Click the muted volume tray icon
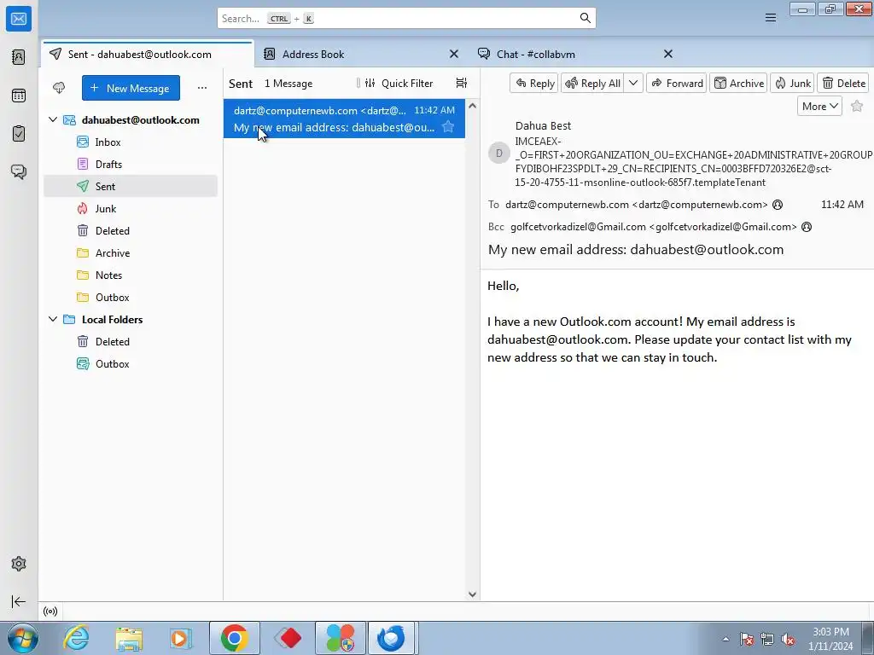Image resolution: width=874 pixels, height=655 pixels. click(x=788, y=640)
